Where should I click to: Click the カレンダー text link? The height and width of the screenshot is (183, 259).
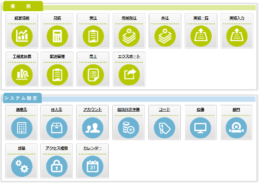click(92, 148)
